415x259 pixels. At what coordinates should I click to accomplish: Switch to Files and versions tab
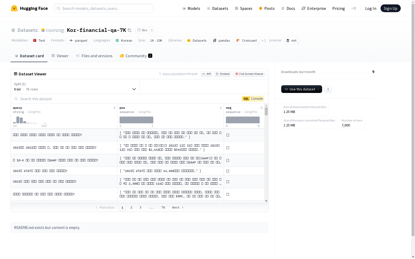point(94,56)
